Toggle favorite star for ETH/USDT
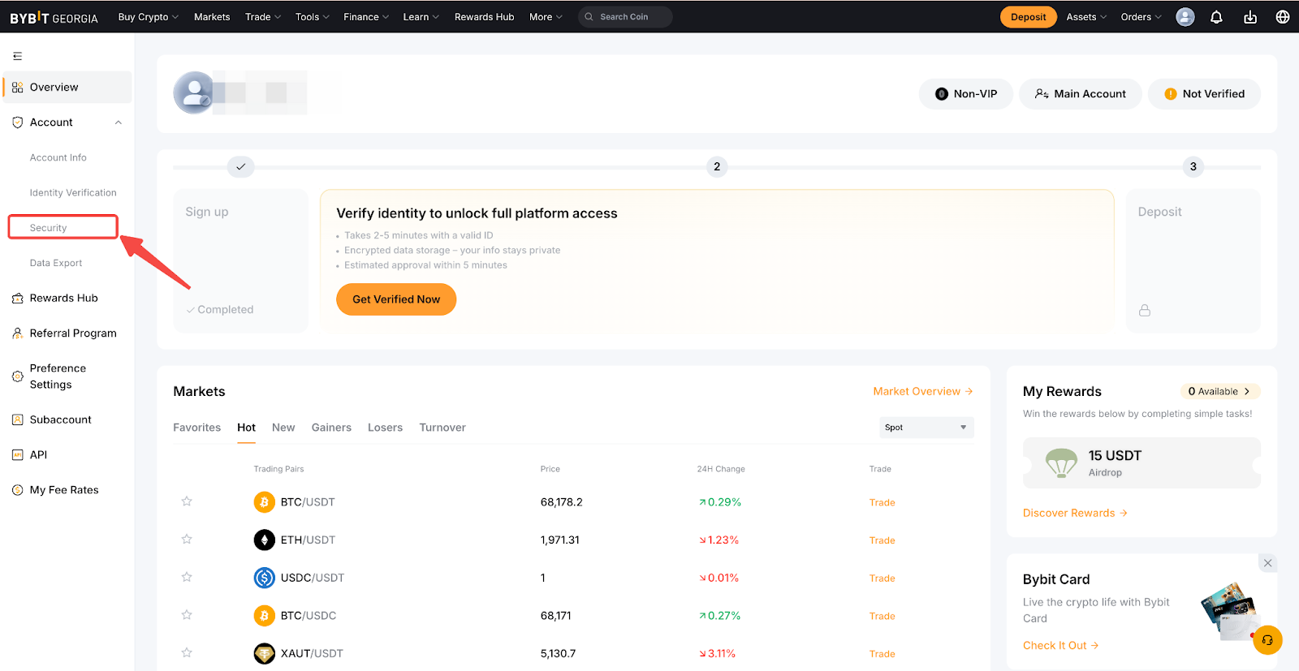The image size is (1299, 671). [187, 540]
